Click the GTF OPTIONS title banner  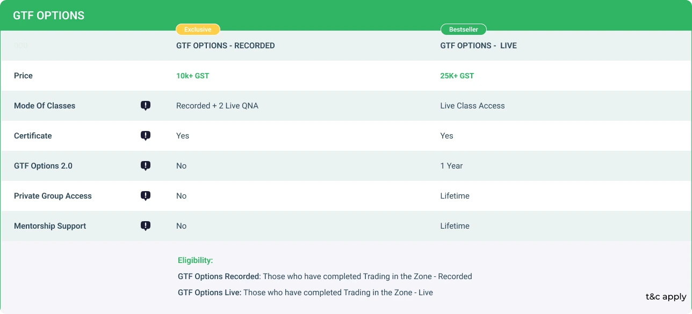tap(49, 16)
